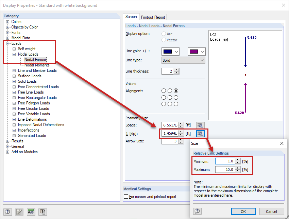The image size is (289, 219).
Task: Click the help button at the dialog bottom
Action: (7, 212)
